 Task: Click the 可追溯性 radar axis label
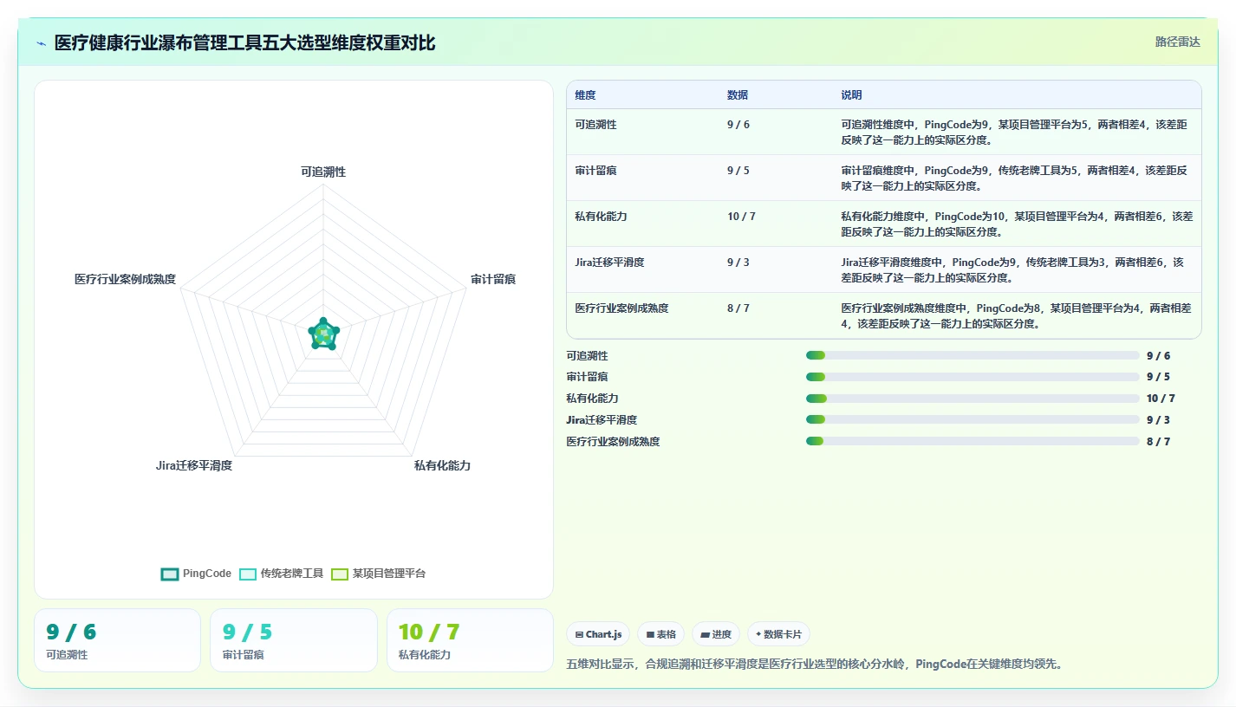click(323, 172)
